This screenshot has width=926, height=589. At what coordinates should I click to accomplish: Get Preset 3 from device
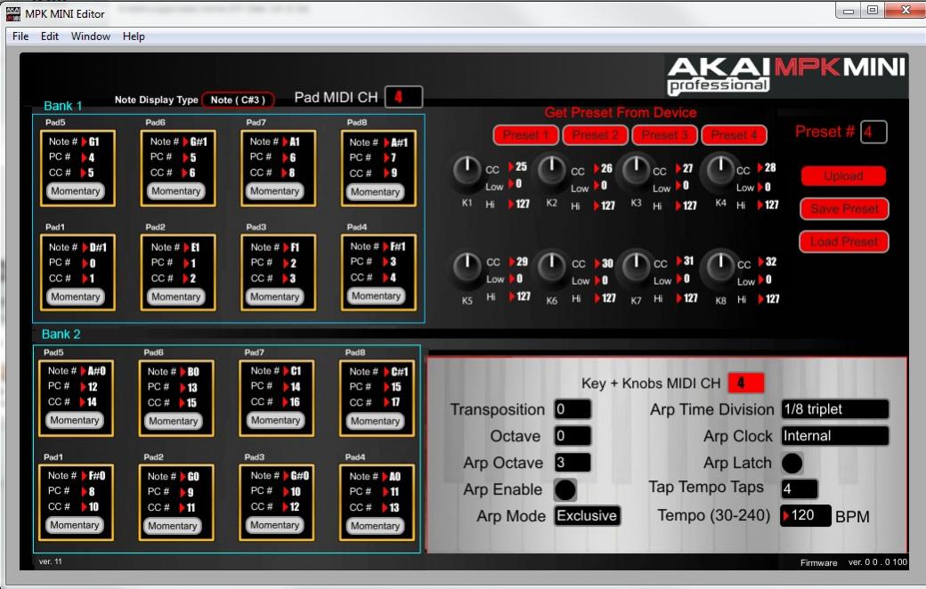click(x=664, y=135)
